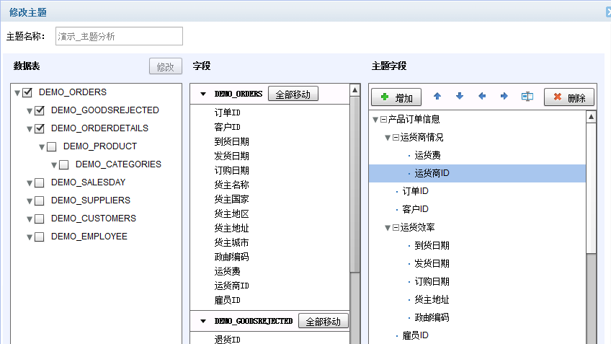
Task: Select highlighted 运货商ID theme field
Action: coord(477,173)
